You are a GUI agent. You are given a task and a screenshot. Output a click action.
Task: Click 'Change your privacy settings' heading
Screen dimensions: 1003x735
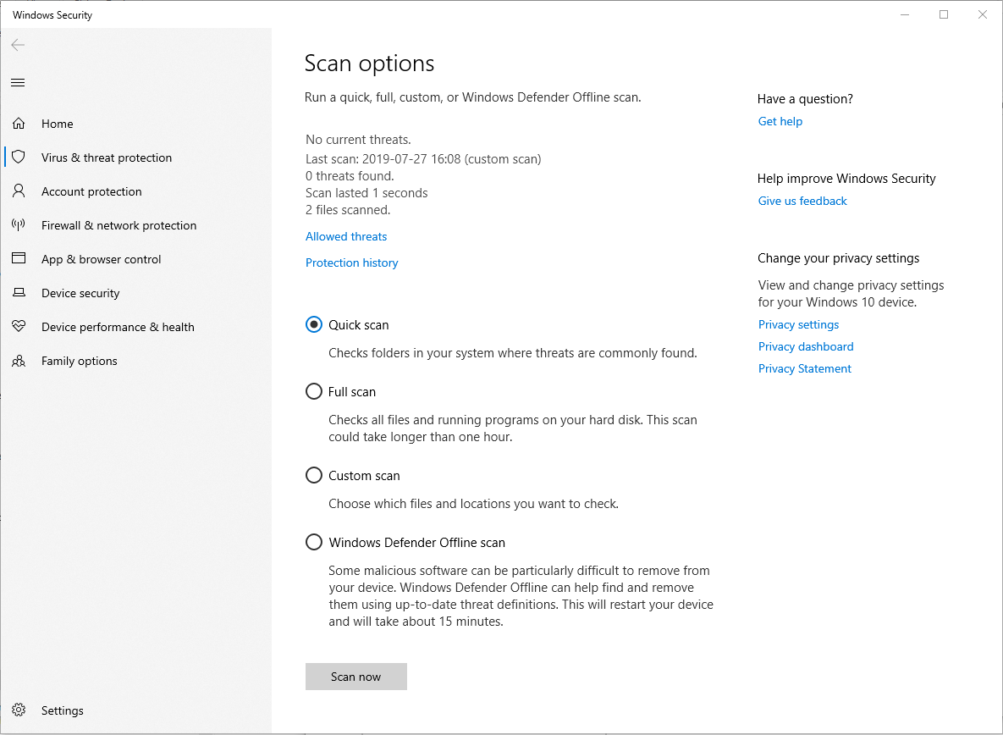click(x=838, y=258)
